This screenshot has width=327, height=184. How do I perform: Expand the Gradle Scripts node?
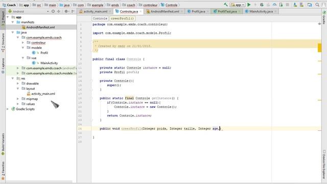[8, 109]
